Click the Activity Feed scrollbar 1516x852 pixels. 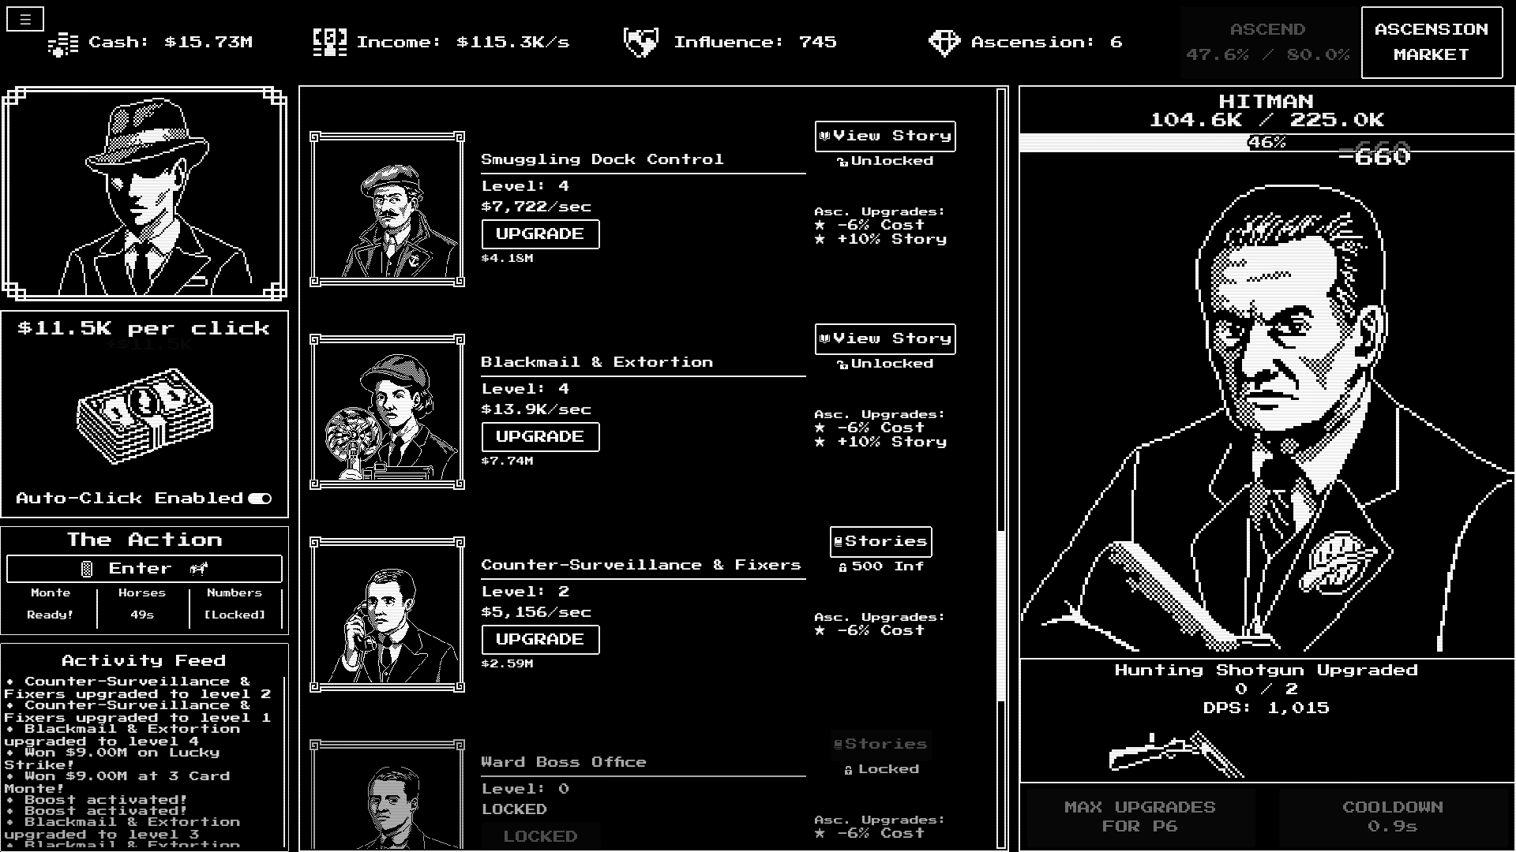(285, 761)
